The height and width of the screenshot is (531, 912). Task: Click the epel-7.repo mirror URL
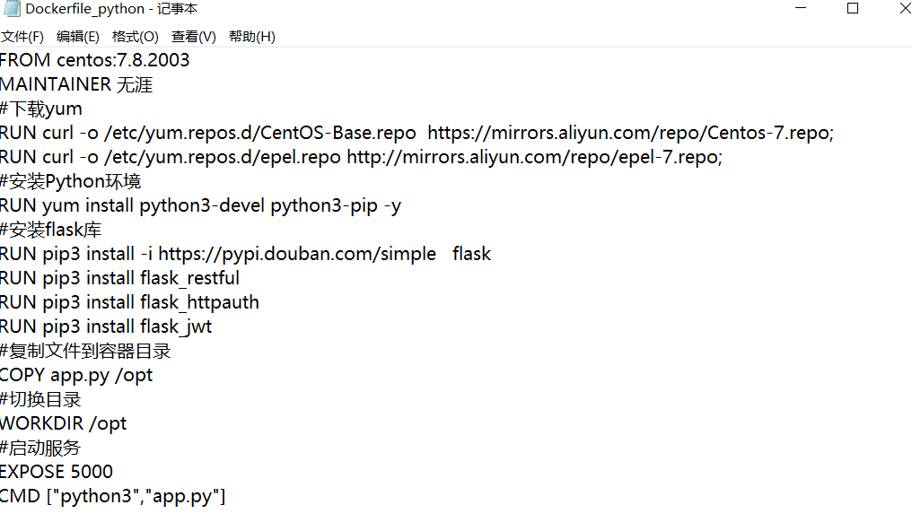[534, 157]
